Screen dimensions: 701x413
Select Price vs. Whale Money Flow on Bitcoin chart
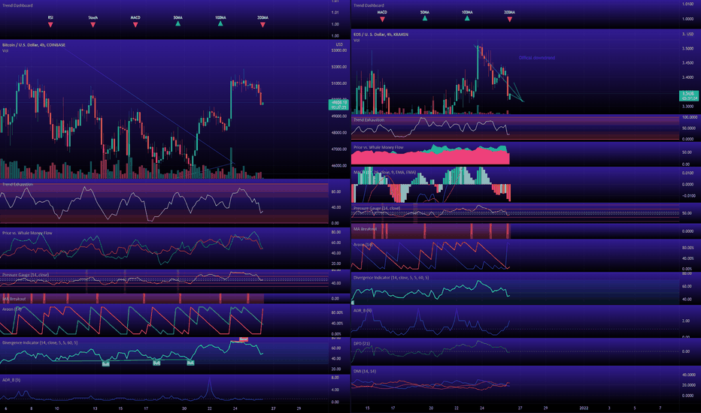click(27, 233)
